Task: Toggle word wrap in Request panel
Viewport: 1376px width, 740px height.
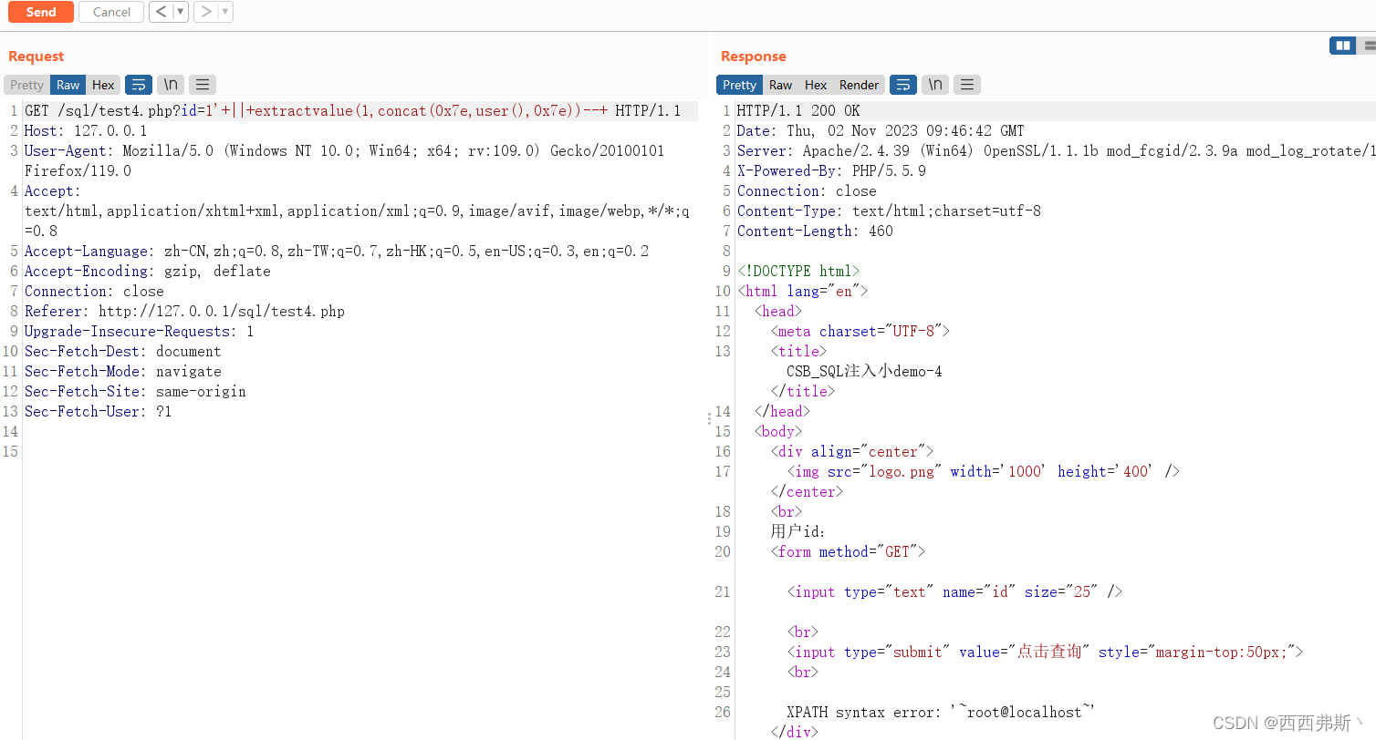Action: (139, 85)
